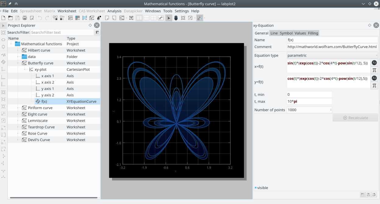
Task: Click the text label tool icon
Action: (x=131, y=18)
